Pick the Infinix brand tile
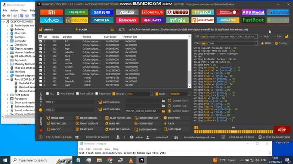The image size is (293, 164). 178,20
